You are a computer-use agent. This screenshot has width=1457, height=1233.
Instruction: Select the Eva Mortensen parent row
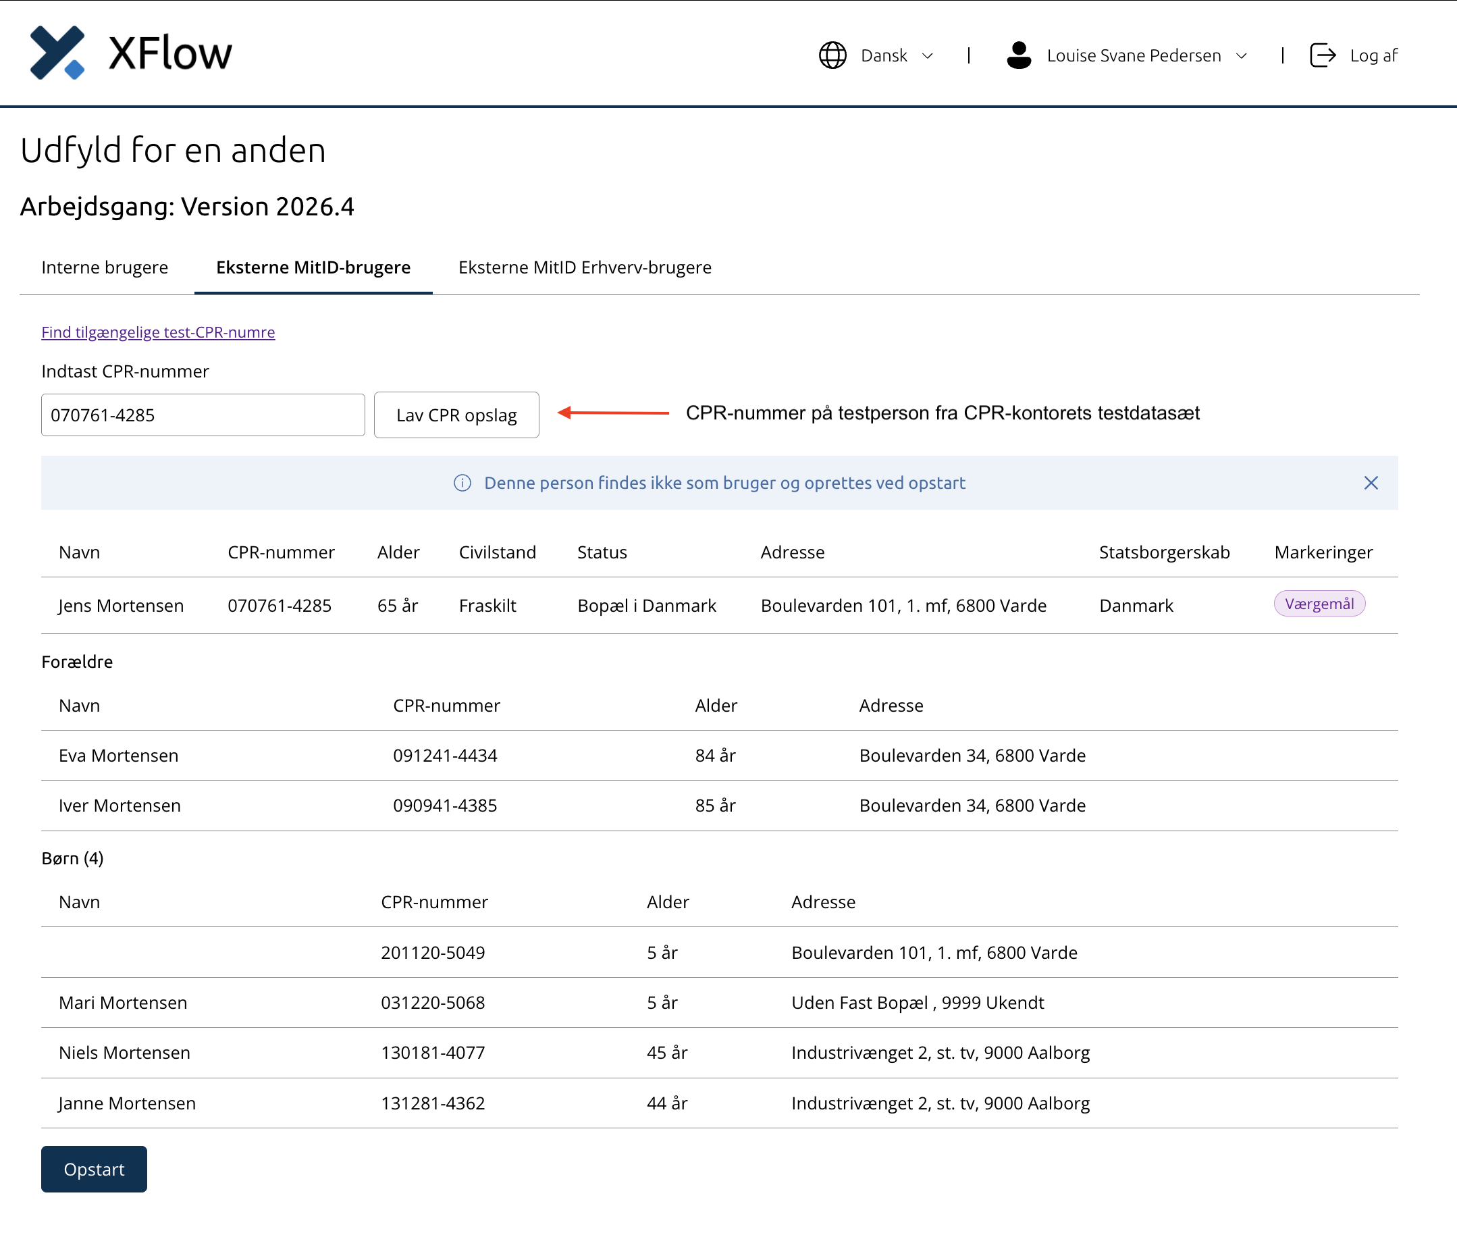coord(719,756)
